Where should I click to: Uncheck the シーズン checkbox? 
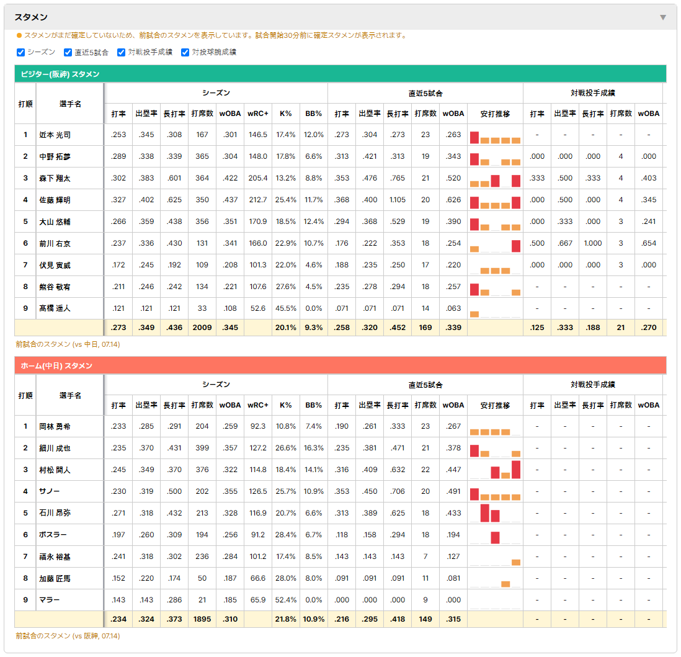tap(21, 53)
